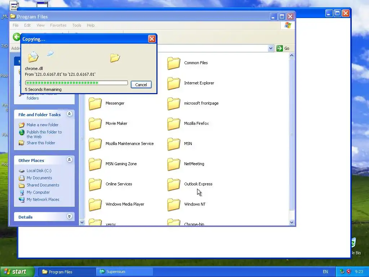Switch to Supermium taskbar button

pos(124,272)
